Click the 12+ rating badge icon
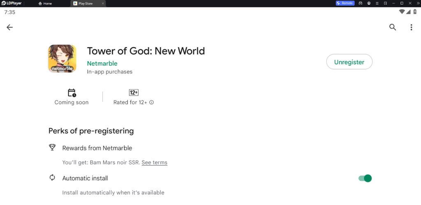 click(x=134, y=92)
